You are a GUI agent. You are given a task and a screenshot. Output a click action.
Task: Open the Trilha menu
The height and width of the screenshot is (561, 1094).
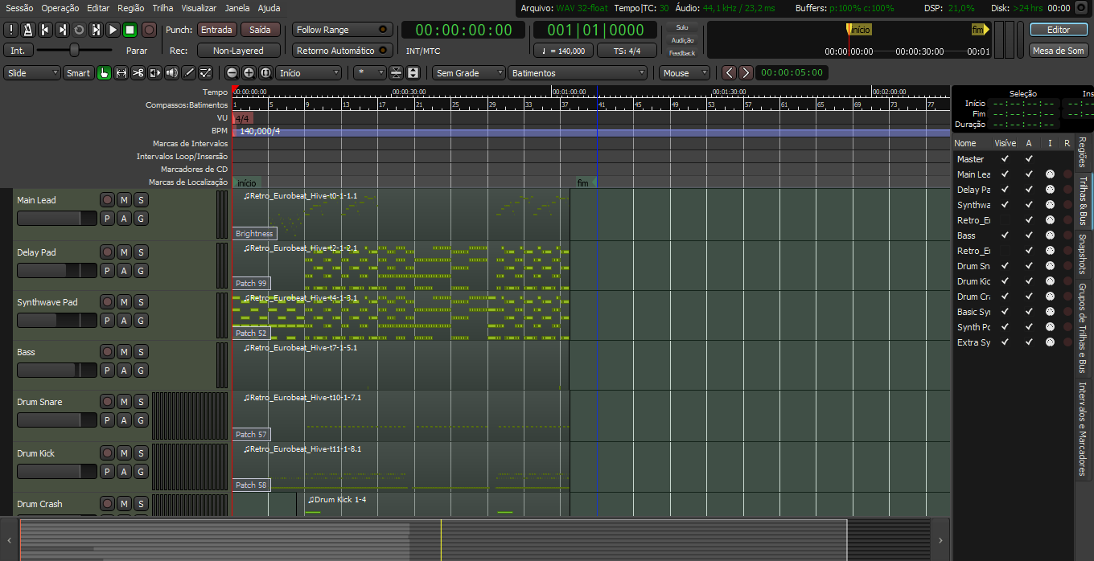(x=162, y=8)
